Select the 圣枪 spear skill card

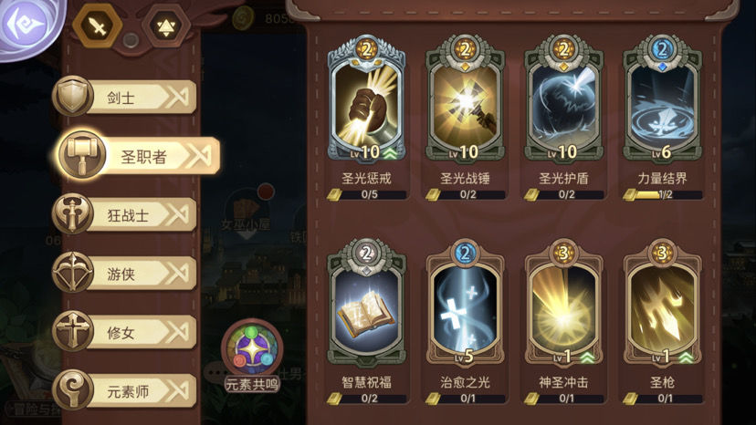click(663, 304)
